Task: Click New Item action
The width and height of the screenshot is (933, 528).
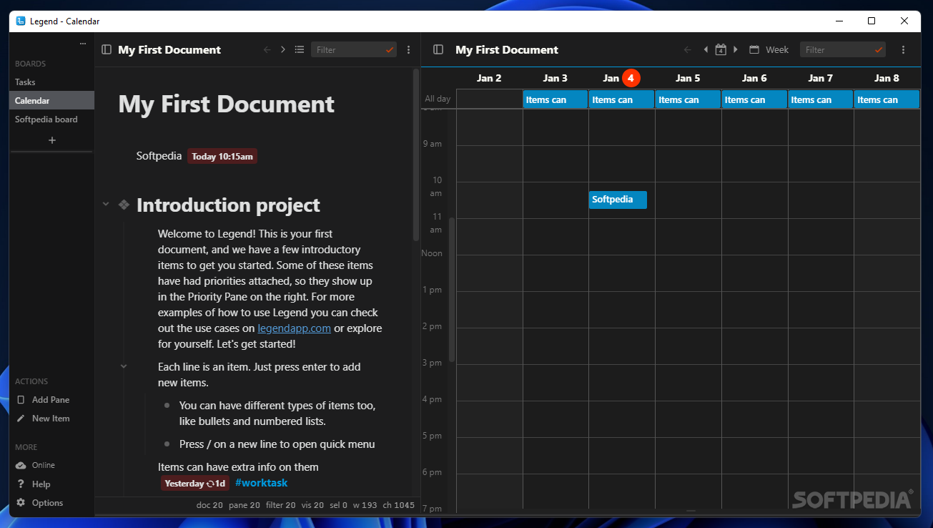Action: tap(43, 419)
